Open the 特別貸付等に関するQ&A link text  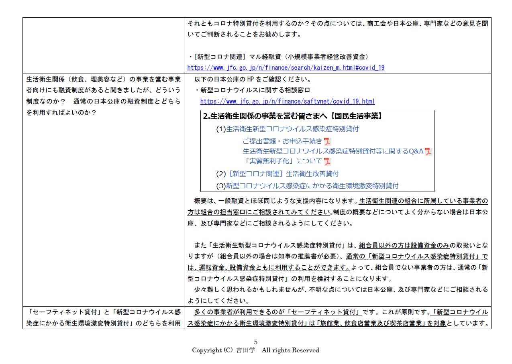[x=333, y=151]
